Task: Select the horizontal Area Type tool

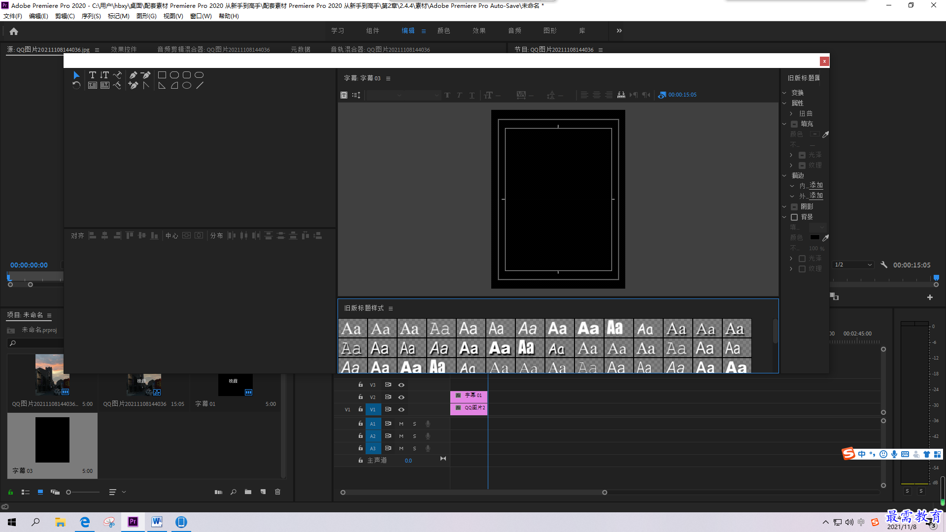Action: coord(92,85)
